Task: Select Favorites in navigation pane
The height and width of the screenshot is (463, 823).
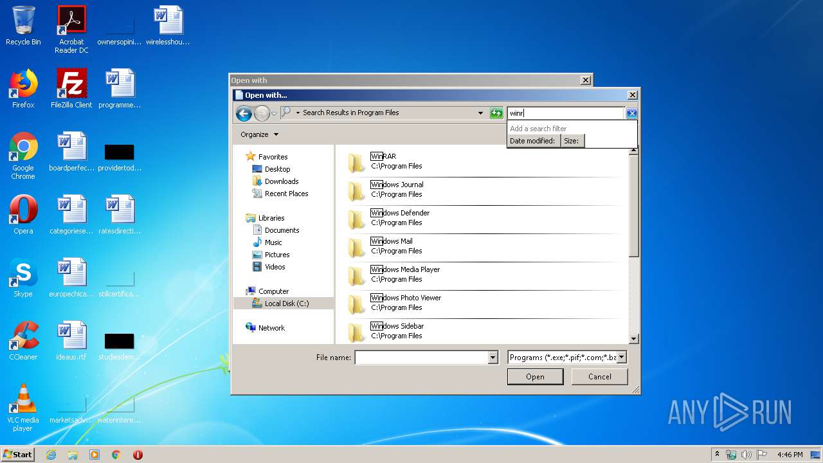Action: (273, 157)
